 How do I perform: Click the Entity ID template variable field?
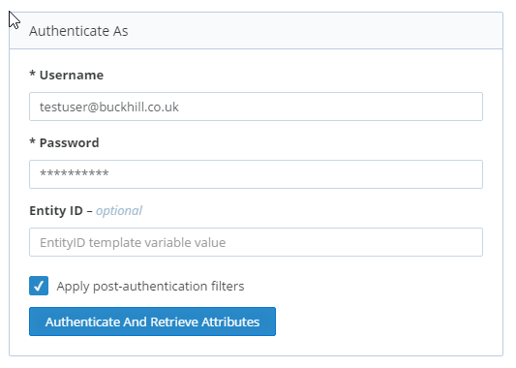pos(256,242)
